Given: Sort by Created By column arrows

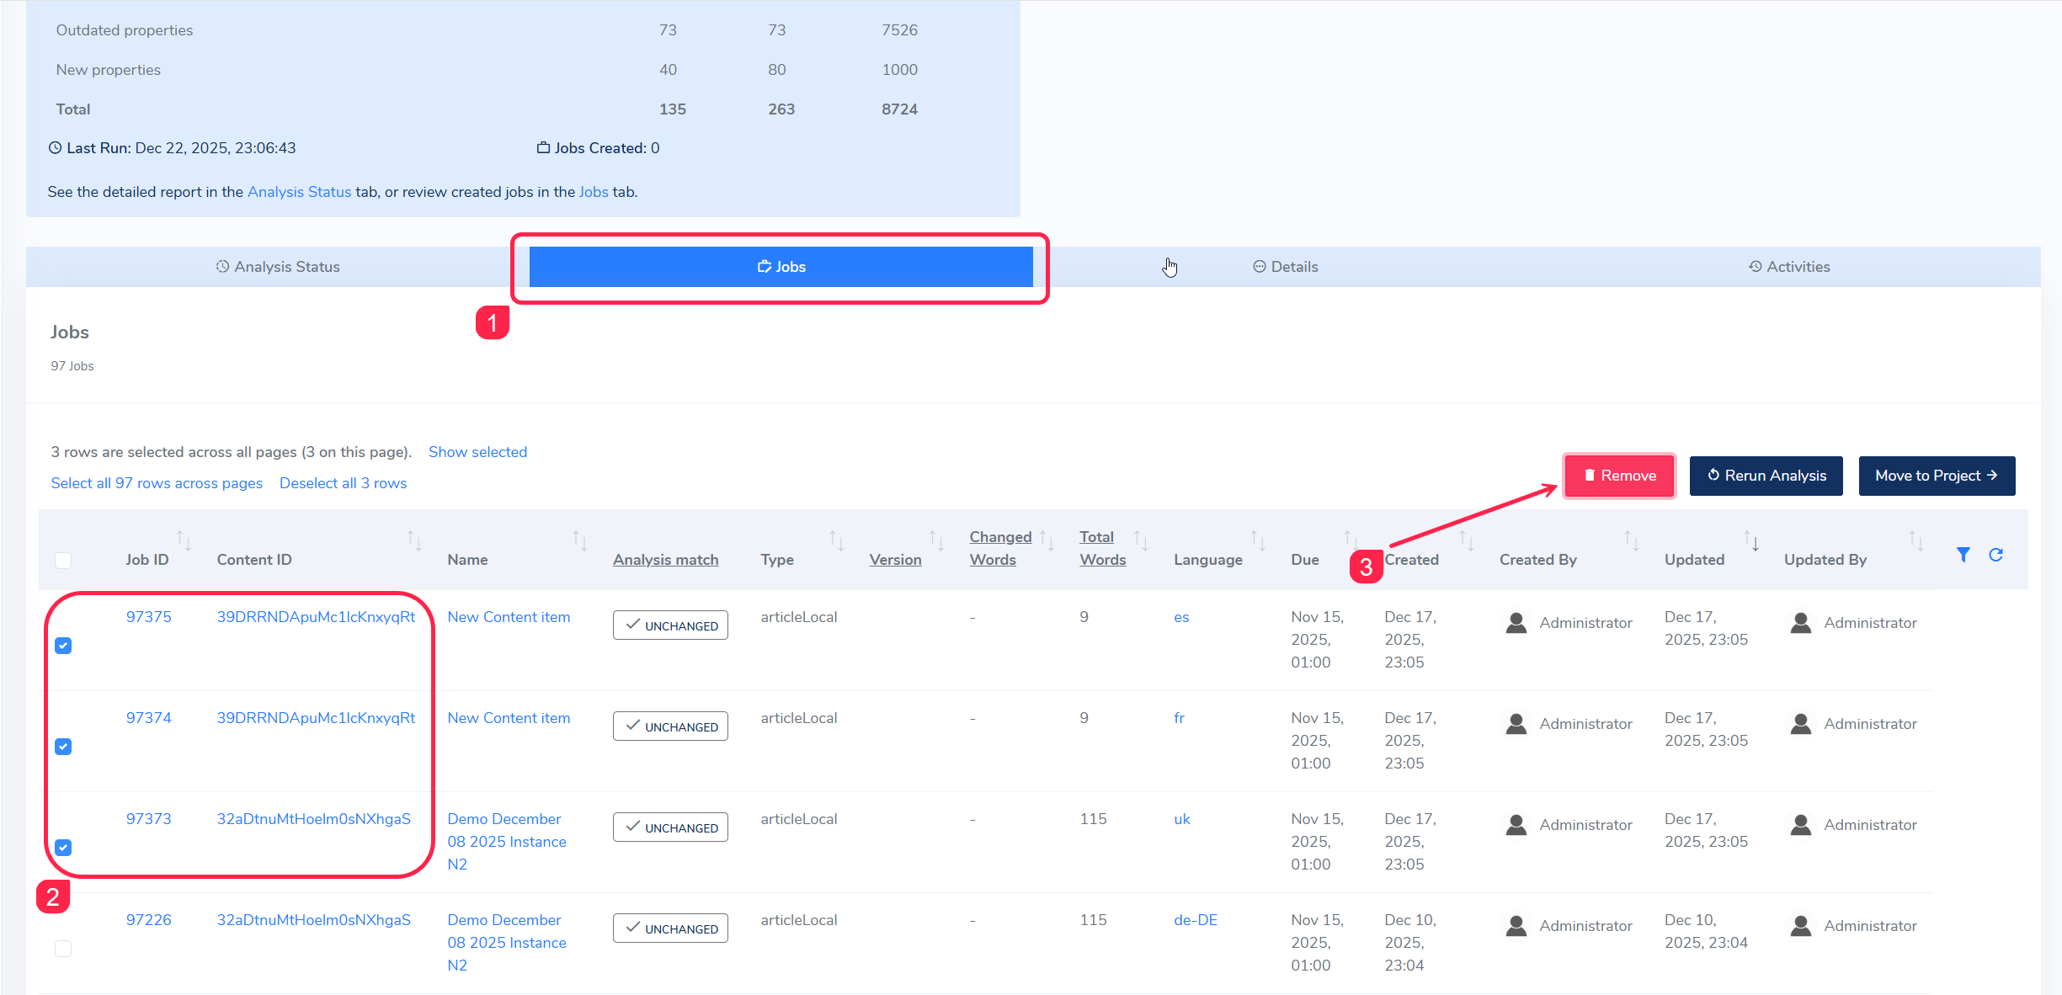Looking at the screenshot, I should [1631, 540].
